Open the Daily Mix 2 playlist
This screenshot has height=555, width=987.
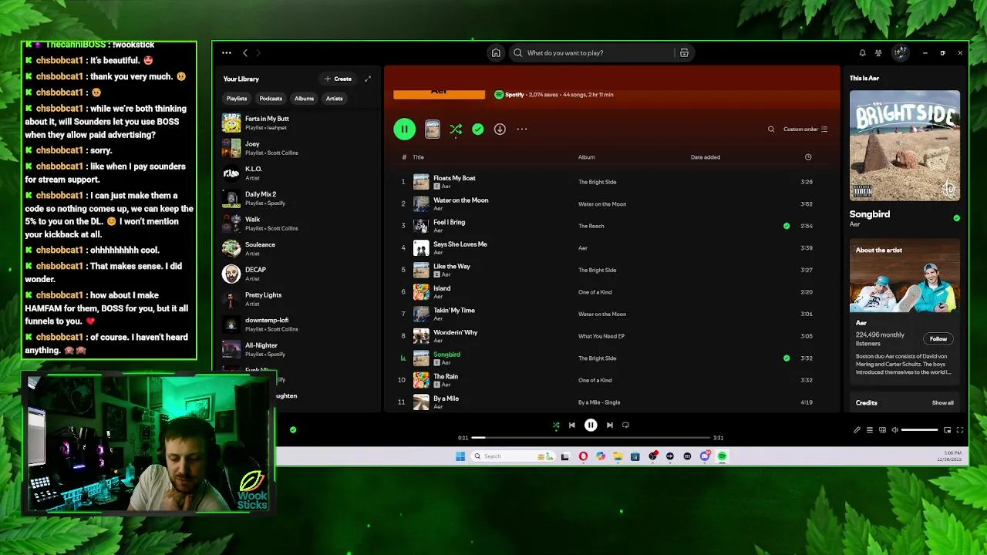pos(298,198)
